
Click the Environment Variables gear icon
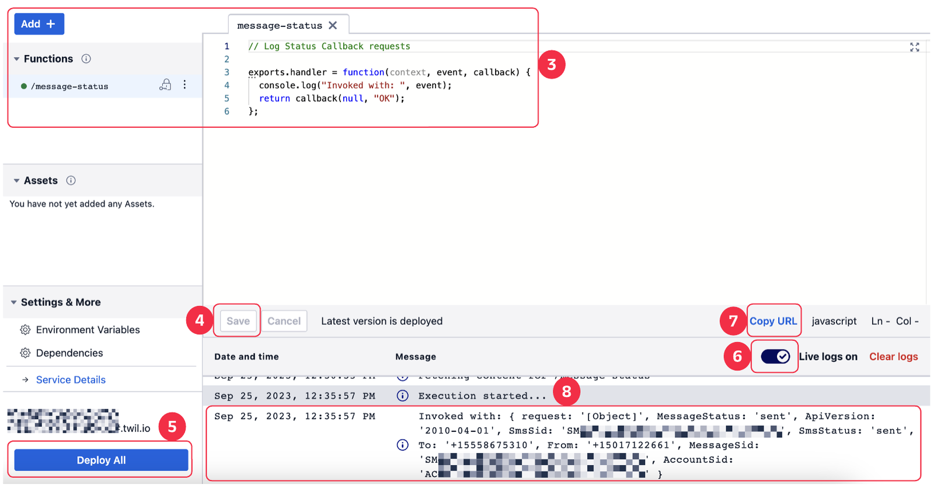pyautogui.click(x=25, y=330)
